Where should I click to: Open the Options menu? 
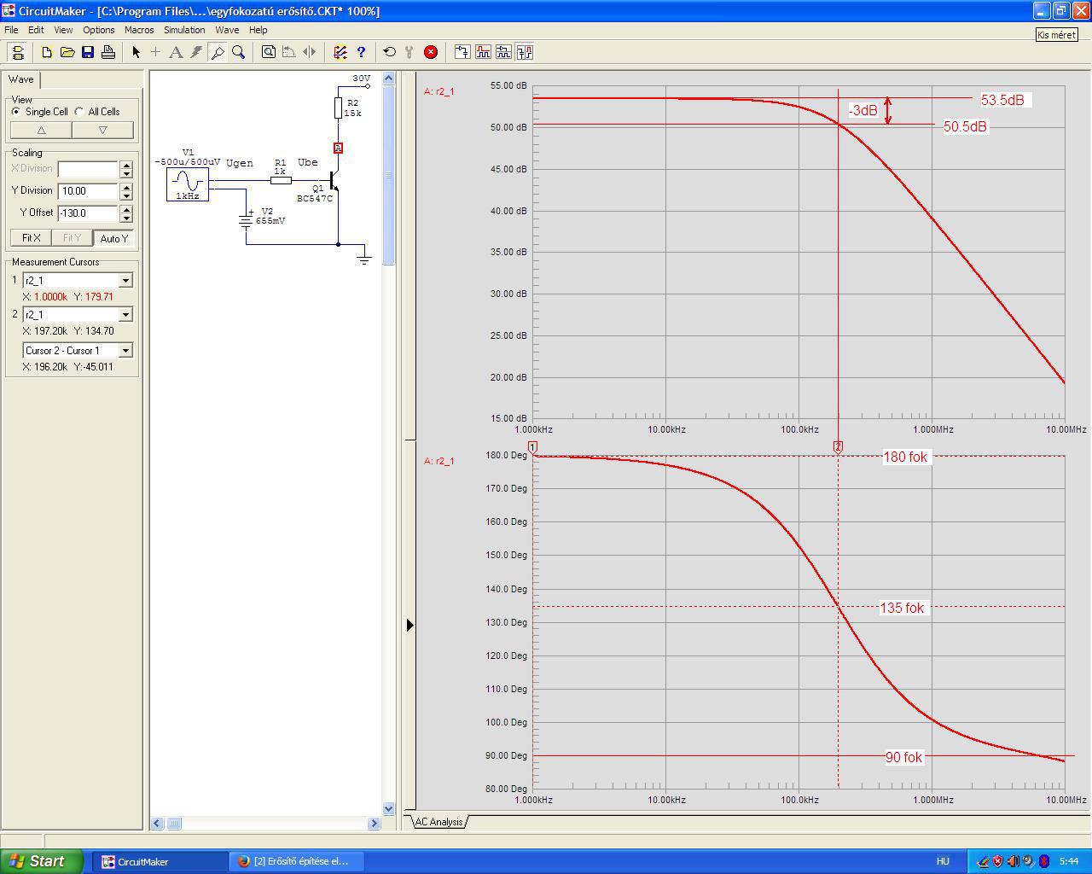click(99, 30)
